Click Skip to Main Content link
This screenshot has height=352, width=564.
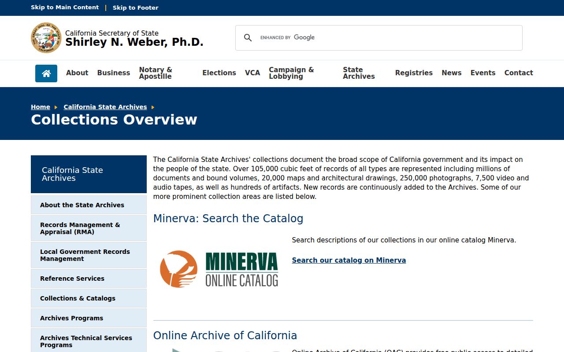click(x=65, y=7)
